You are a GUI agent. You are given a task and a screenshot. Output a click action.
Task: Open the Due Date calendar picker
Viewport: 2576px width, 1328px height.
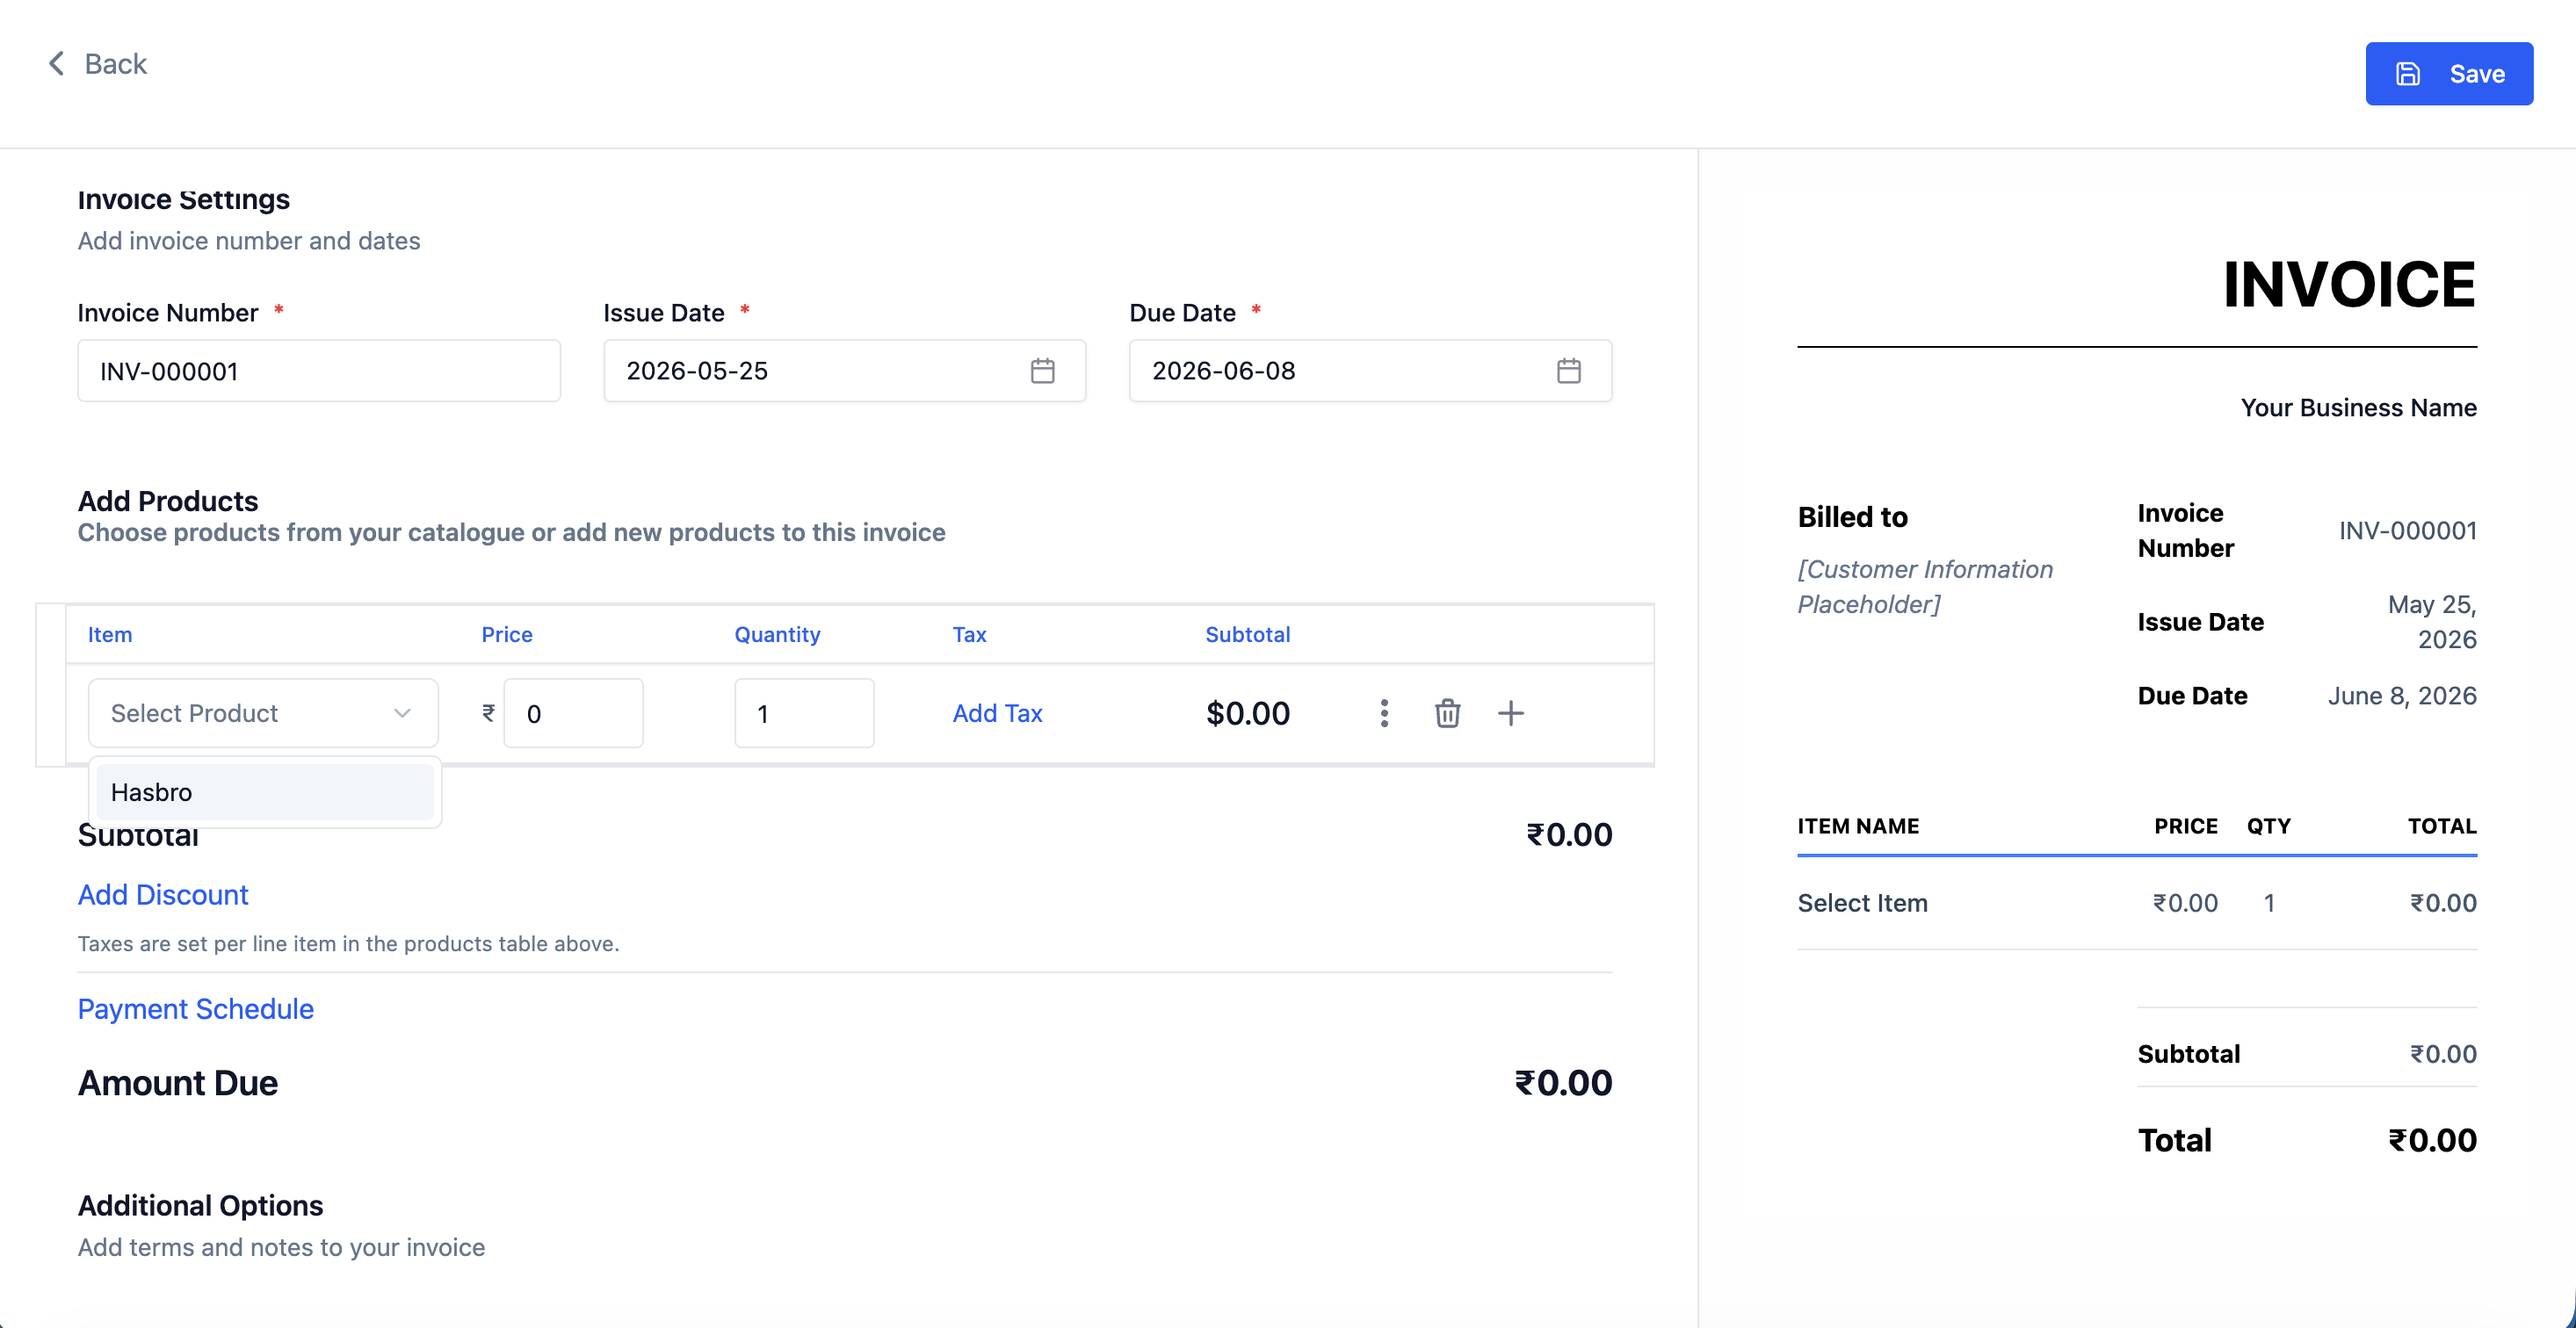[1568, 371]
